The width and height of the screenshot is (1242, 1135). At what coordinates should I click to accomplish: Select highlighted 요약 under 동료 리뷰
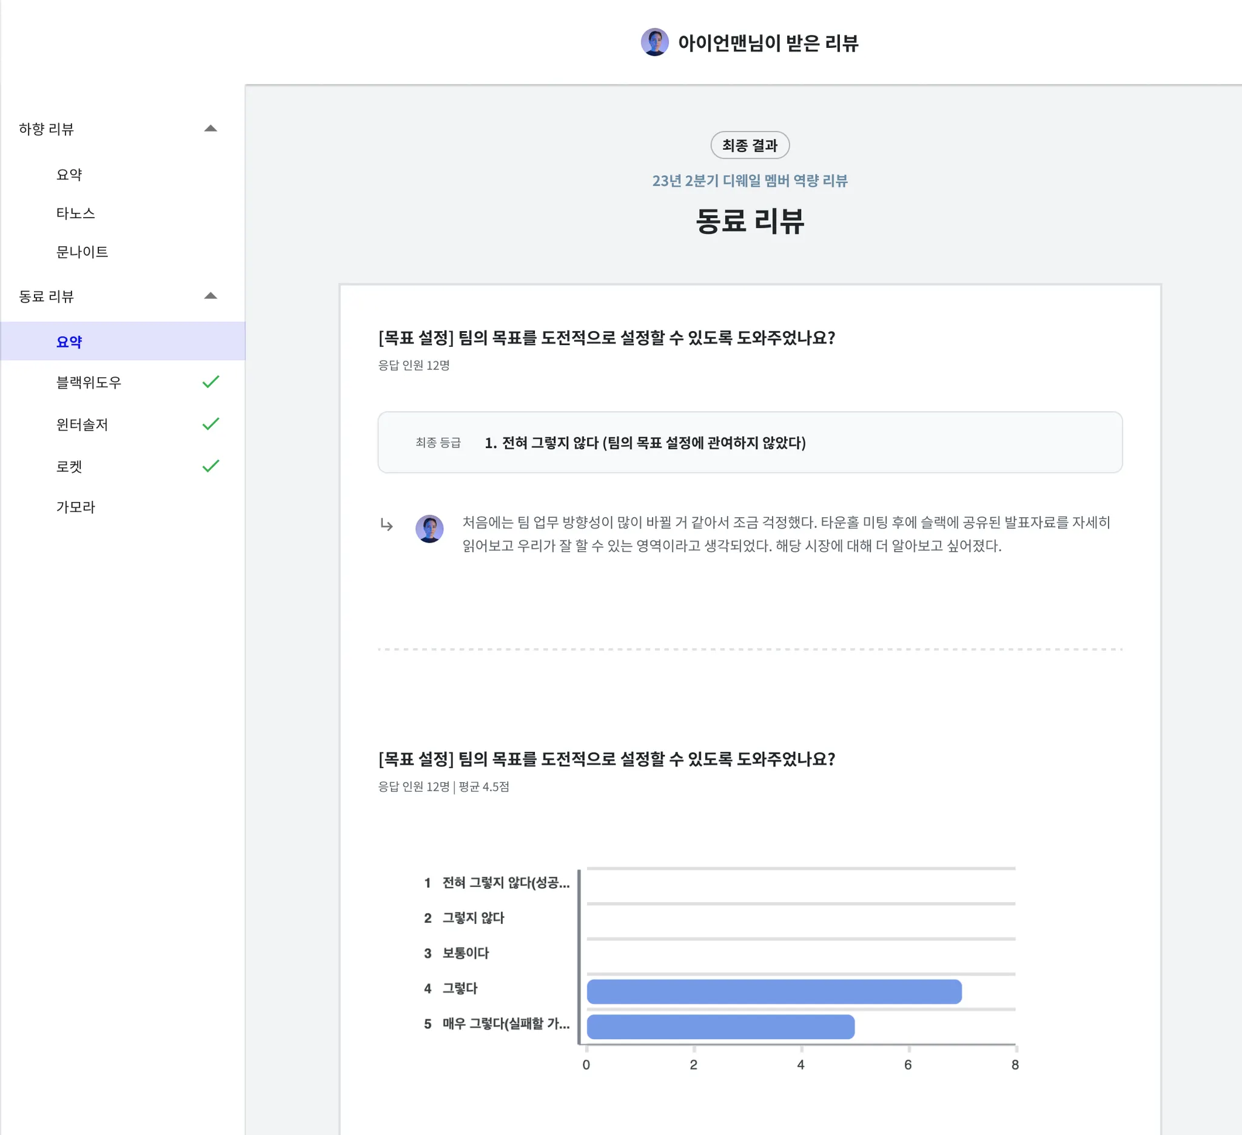click(x=69, y=341)
